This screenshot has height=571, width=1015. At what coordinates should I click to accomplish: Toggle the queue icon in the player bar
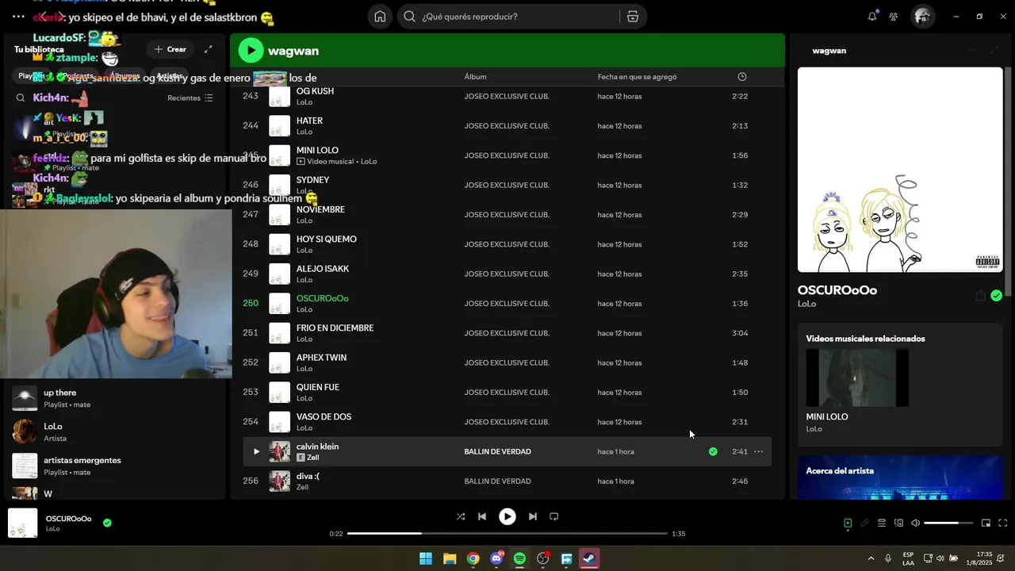882,523
